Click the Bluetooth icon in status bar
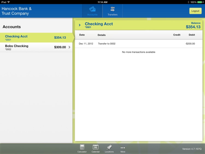205x154 pixels. pyautogui.click(x=188, y=2)
